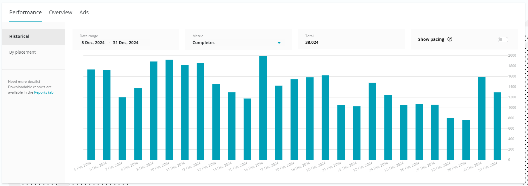Open the Metric dropdown arrow
The height and width of the screenshot is (186, 528).
click(279, 43)
